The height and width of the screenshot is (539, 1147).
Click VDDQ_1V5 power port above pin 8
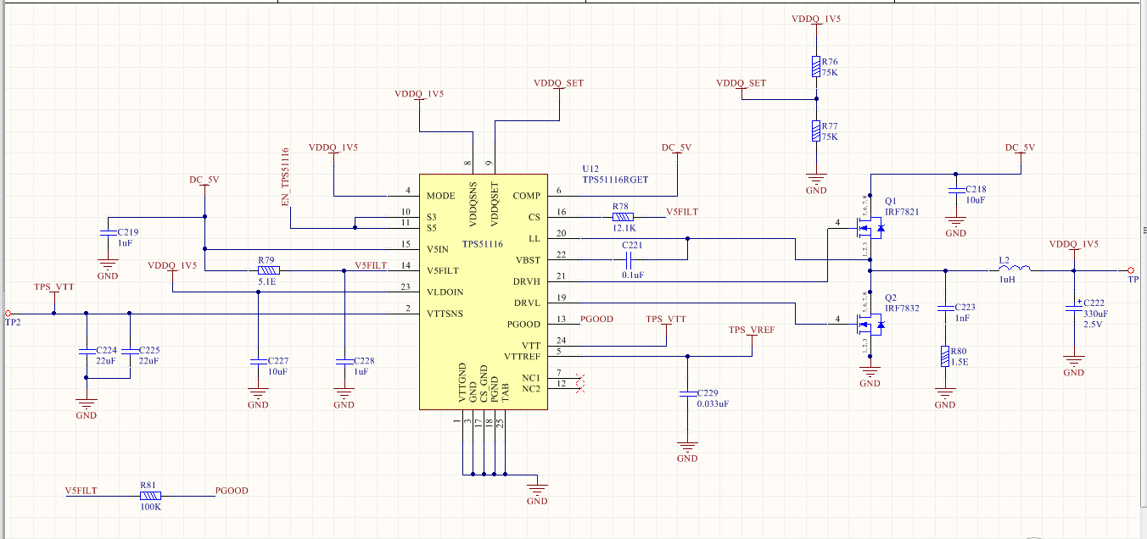(419, 94)
